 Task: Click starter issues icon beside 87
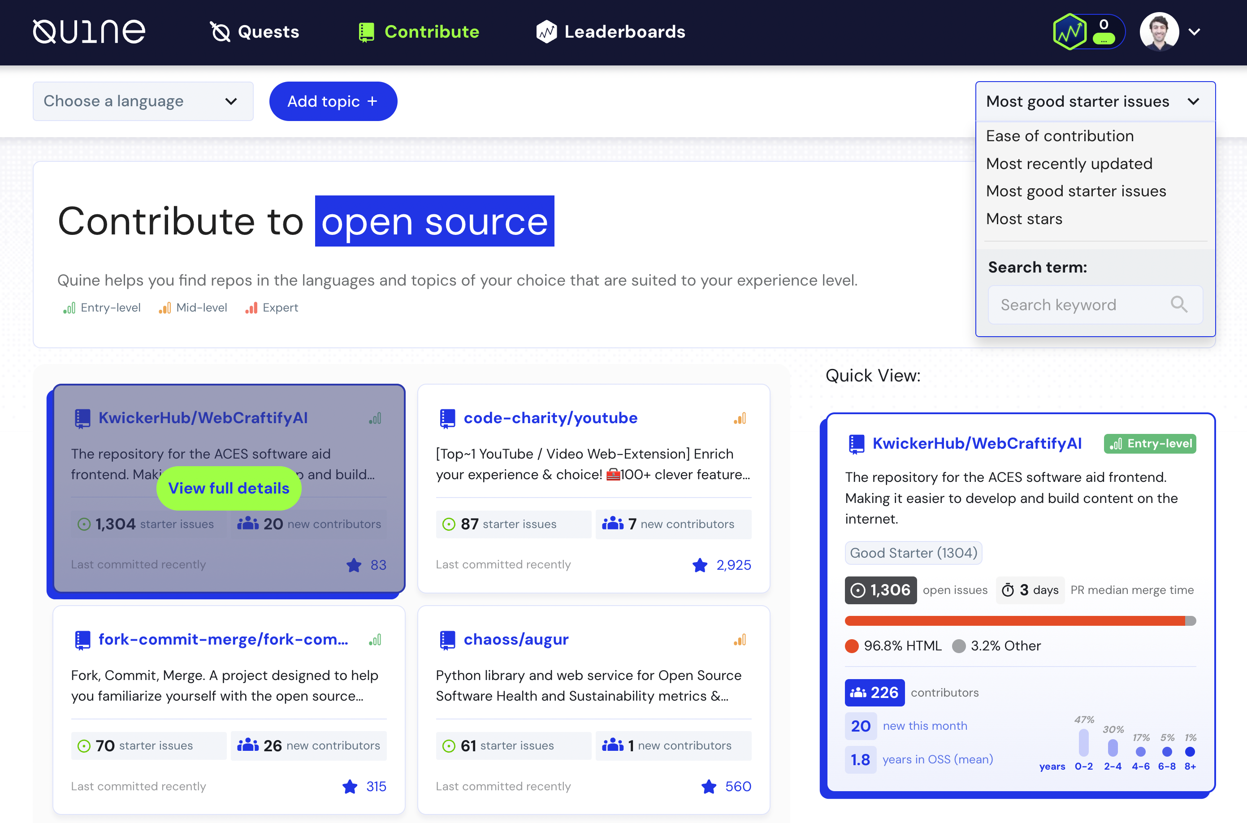(x=449, y=524)
